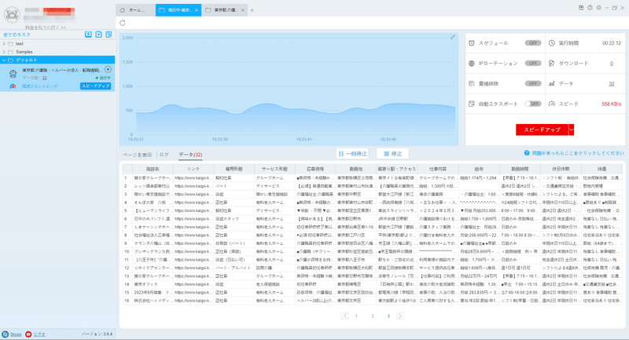Toggle the スケジュール switch
Viewport: 629px width, 340px height.
(x=533, y=43)
